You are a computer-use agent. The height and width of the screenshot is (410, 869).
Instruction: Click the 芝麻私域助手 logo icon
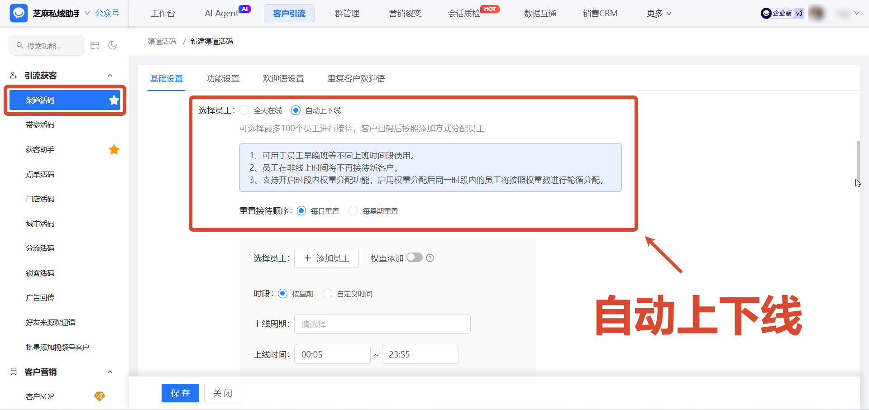tap(19, 13)
